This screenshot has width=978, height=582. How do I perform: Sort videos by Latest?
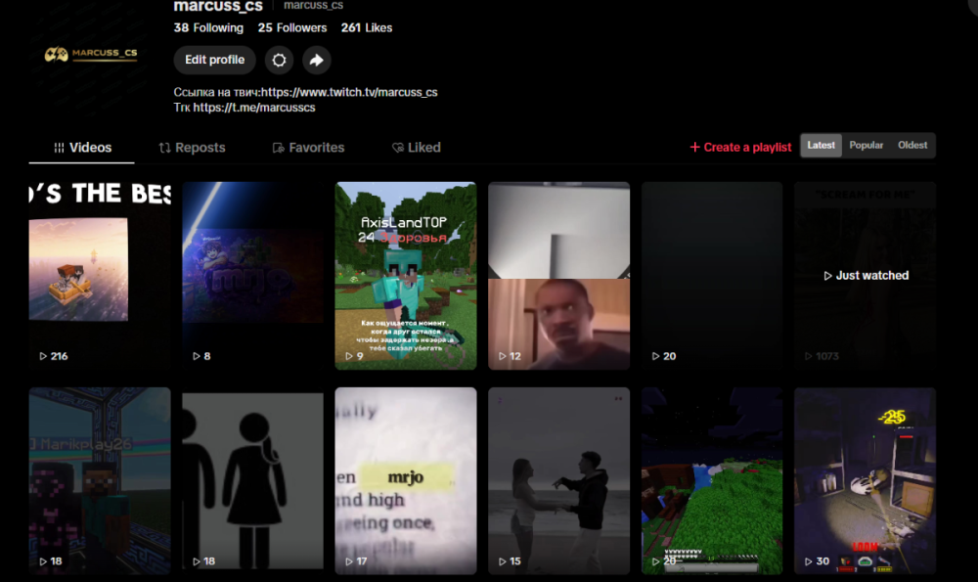(x=821, y=146)
